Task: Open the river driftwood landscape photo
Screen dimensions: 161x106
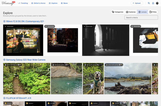Action: click(x=128, y=78)
